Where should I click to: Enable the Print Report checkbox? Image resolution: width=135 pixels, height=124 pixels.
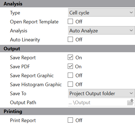(x=70, y=120)
